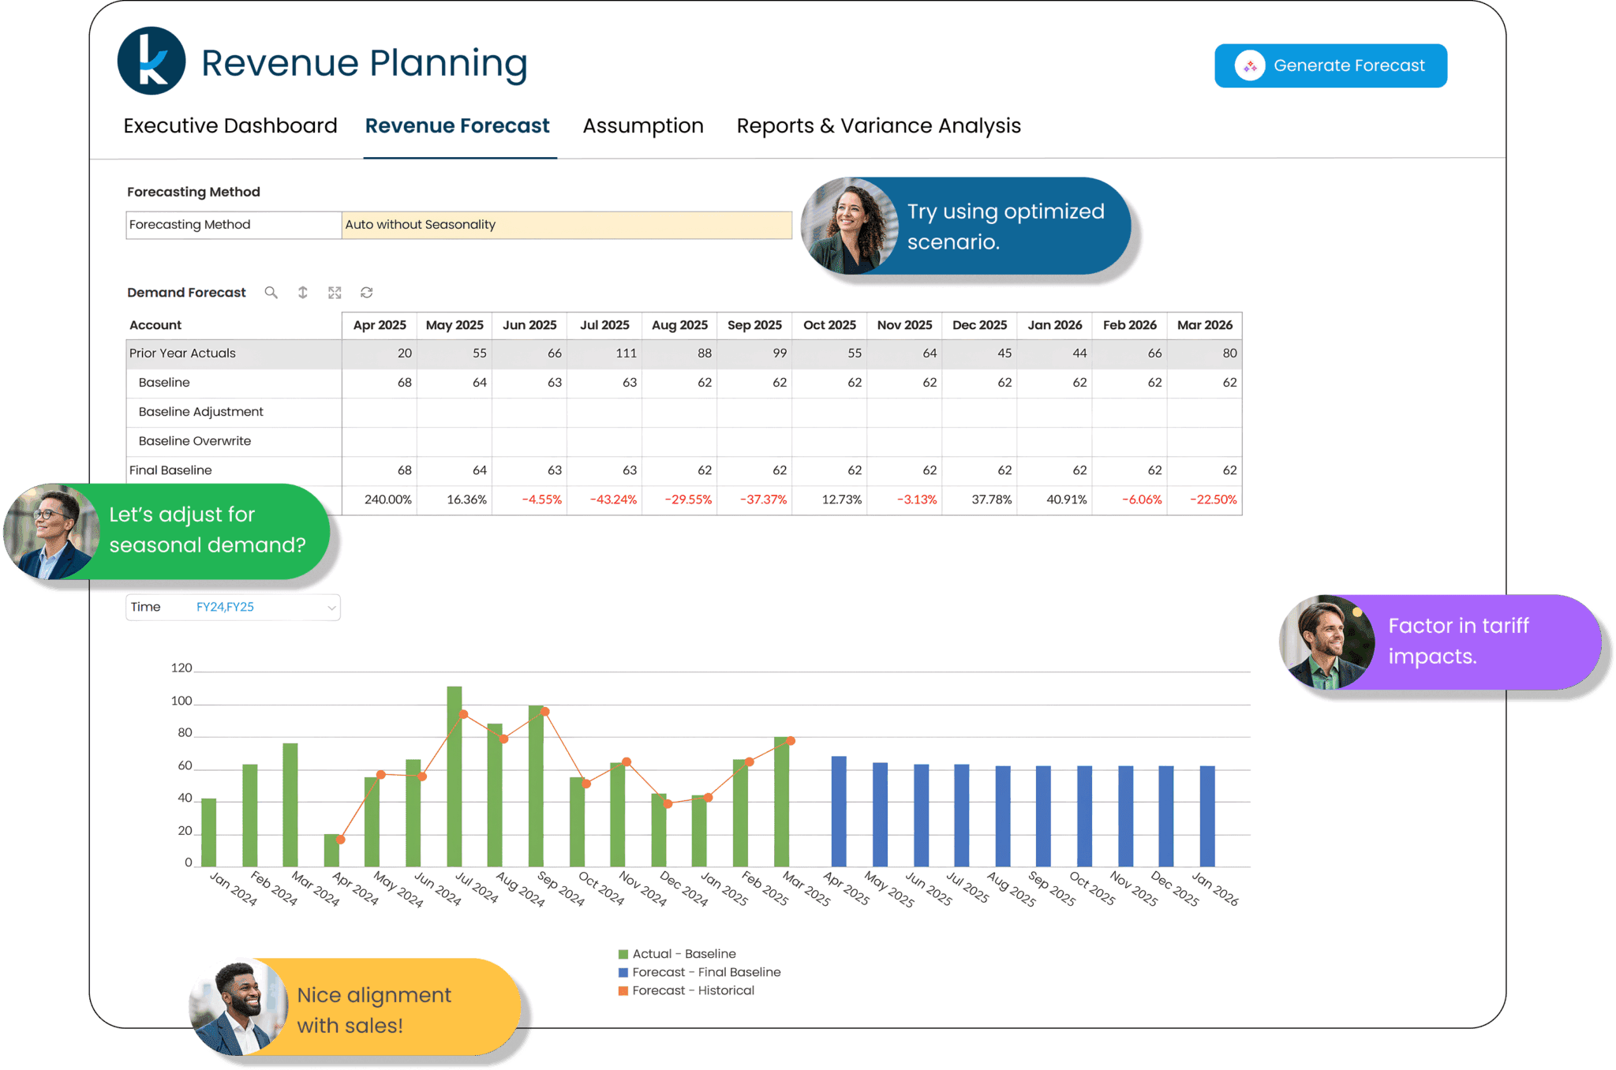The image size is (1616, 1070).
Task: Toggle the Actual - Baseline legend series
Action: pos(679,953)
